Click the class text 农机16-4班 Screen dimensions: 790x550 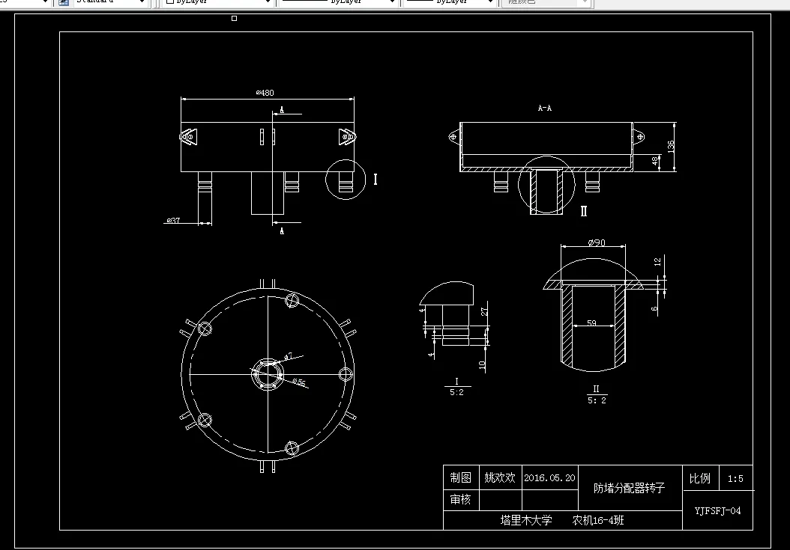[598, 520]
